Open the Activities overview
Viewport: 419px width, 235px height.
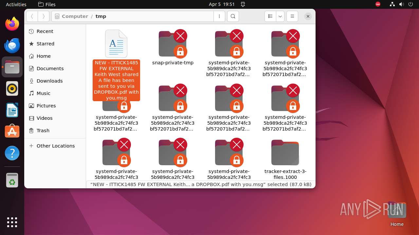(16, 4)
